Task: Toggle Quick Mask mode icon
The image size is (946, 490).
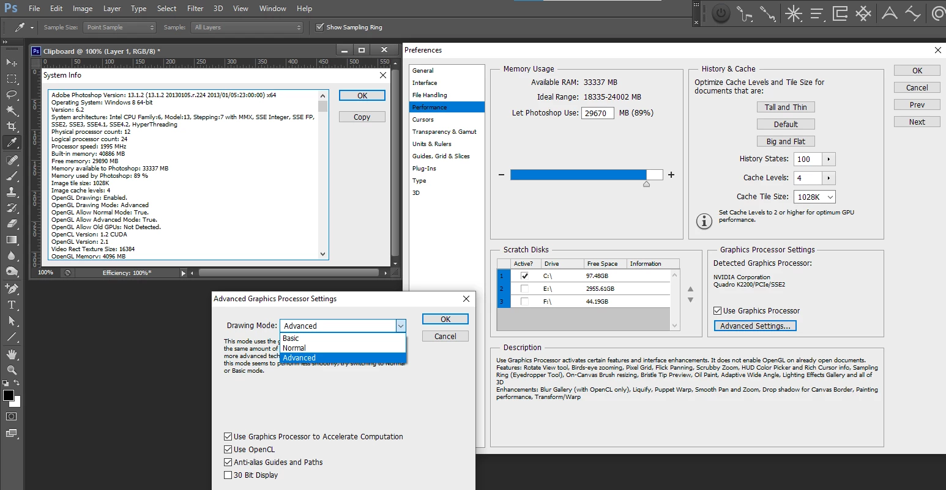Action: 12,417
